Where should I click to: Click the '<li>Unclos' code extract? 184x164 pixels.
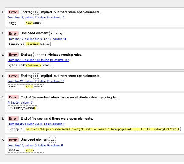(34, 86)
